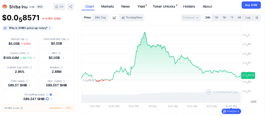265x116 pixels.
Task: Expand Volume (24h) details chevron
Action: coord(34,58)
